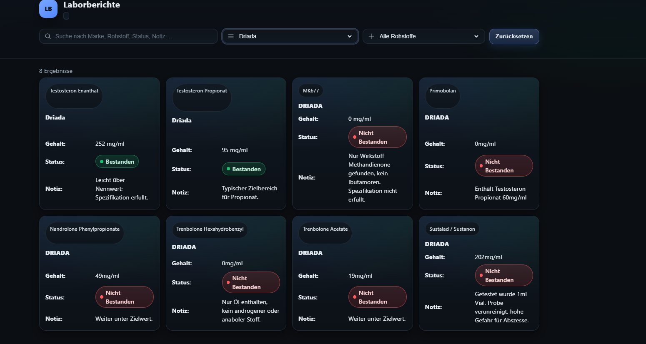Click the Trenbolone Acetate tag

pyautogui.click(x=325, y=229)
